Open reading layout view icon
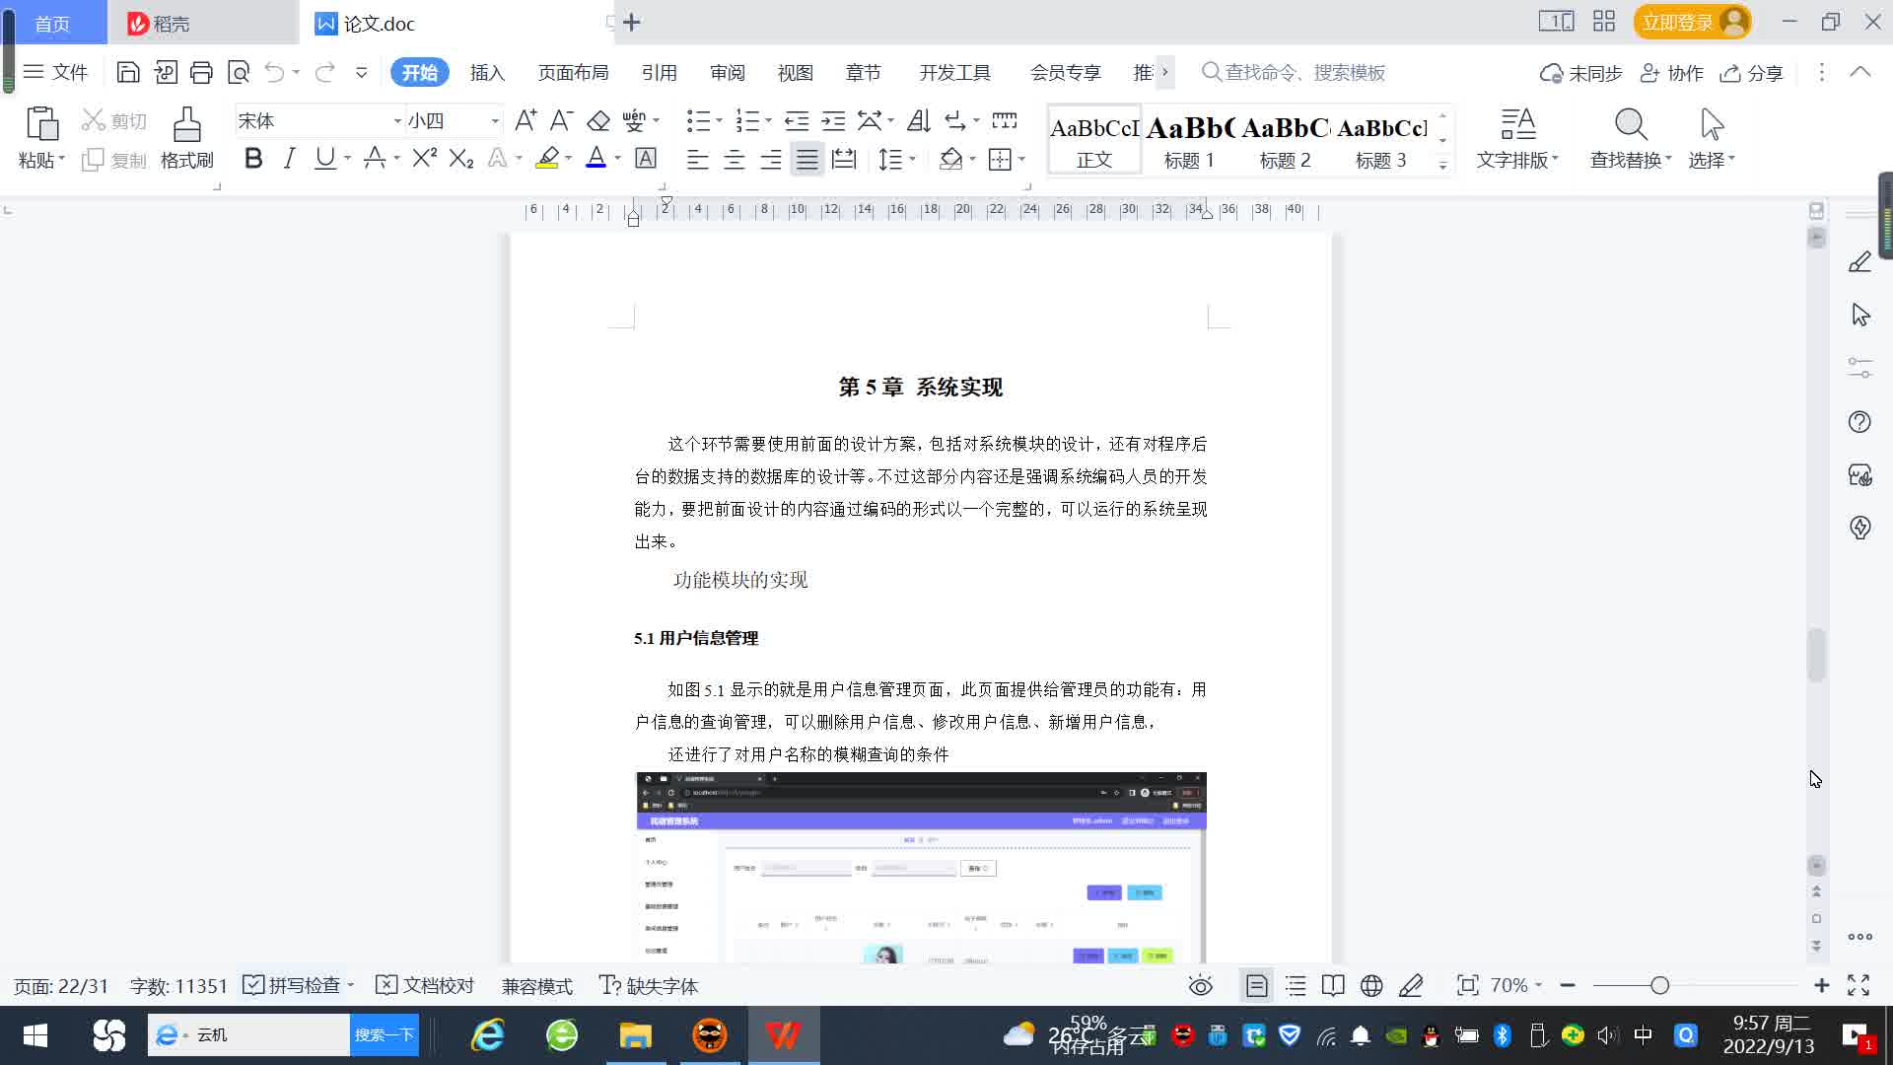1893x1065 pixels. 1333,985
